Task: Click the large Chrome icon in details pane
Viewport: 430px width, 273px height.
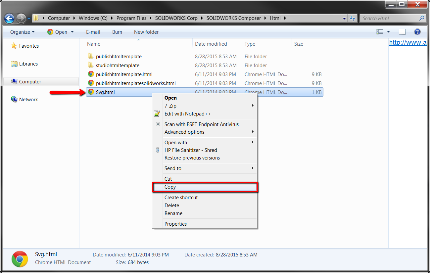Action: tap(20, 259)
